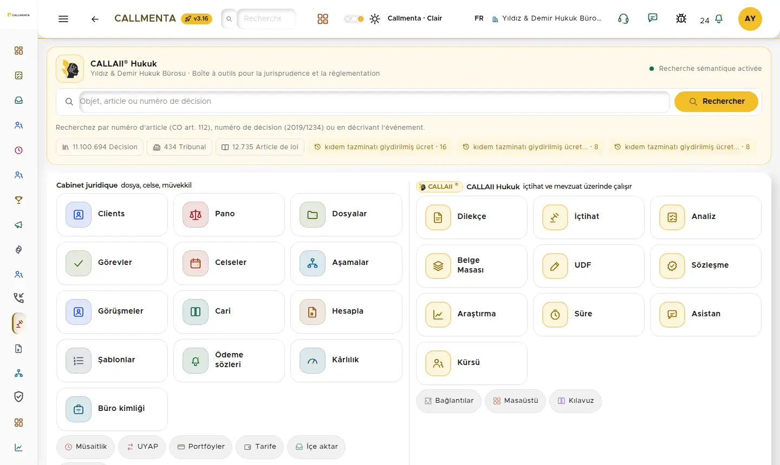Click the Rechercher button
The image size is (780, 465).
[716, 102]
